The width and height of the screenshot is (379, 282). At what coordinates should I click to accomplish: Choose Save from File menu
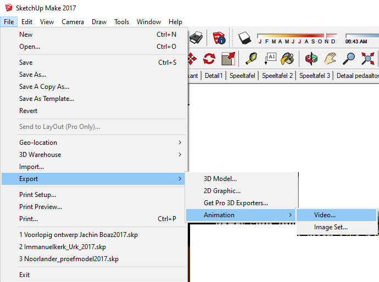94,63
